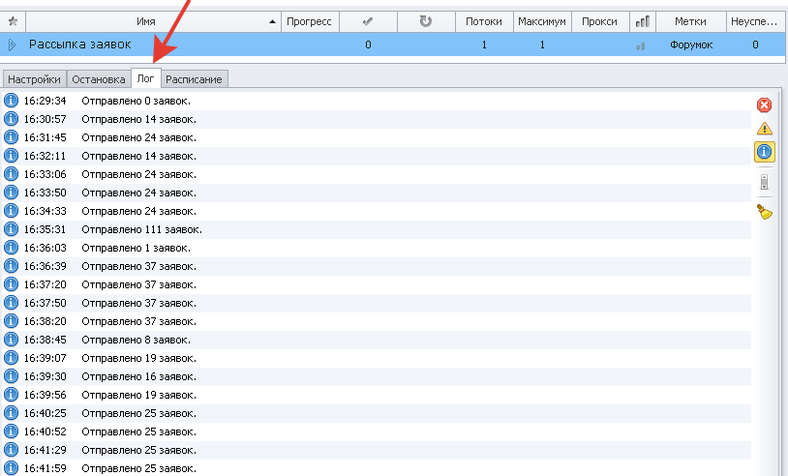The image size is (788, 476).
Task: Click the Метки column header
Action: click(690, 21)
